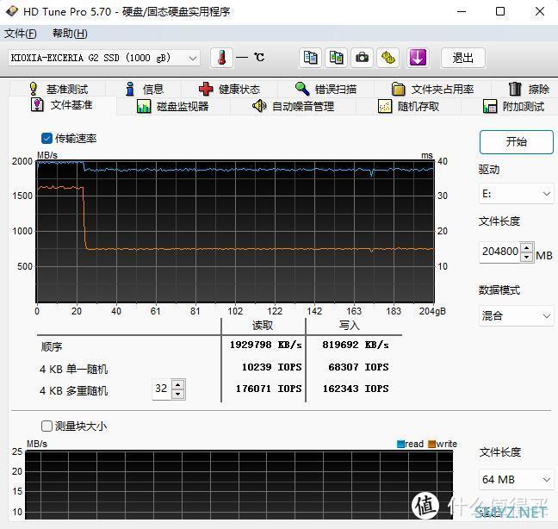Click the sequential write value 819692 KB/s
This screenshot has width=558, height=529.
click(356, 345)
